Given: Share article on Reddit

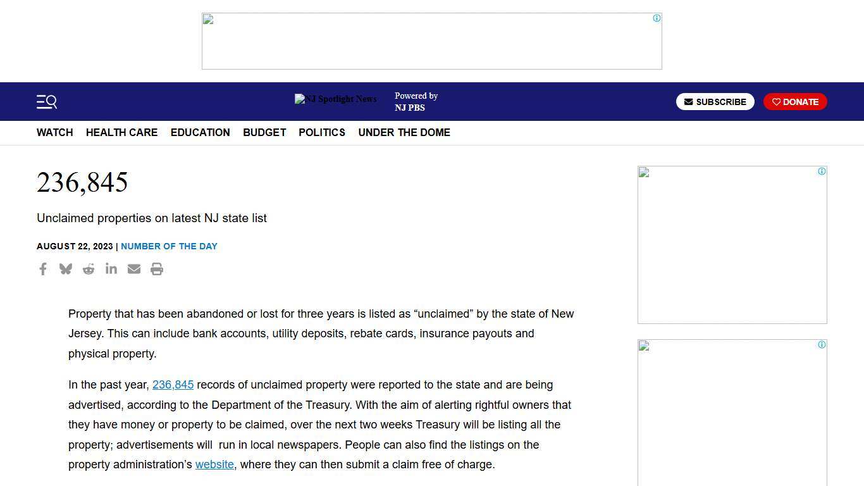Looking at the screenshot, I should (x=89, y=269).
